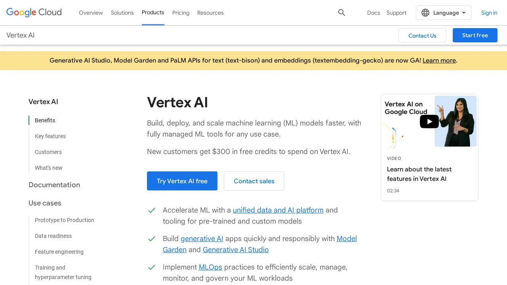
Task: Open the search icon
Action: (341, 13)
